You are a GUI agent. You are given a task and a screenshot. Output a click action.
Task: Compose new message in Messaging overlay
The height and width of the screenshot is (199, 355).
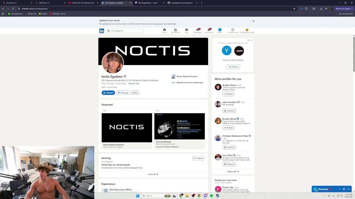point(344,189)
